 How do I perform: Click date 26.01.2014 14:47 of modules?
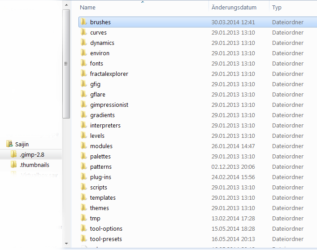click(x=233, y=146)
